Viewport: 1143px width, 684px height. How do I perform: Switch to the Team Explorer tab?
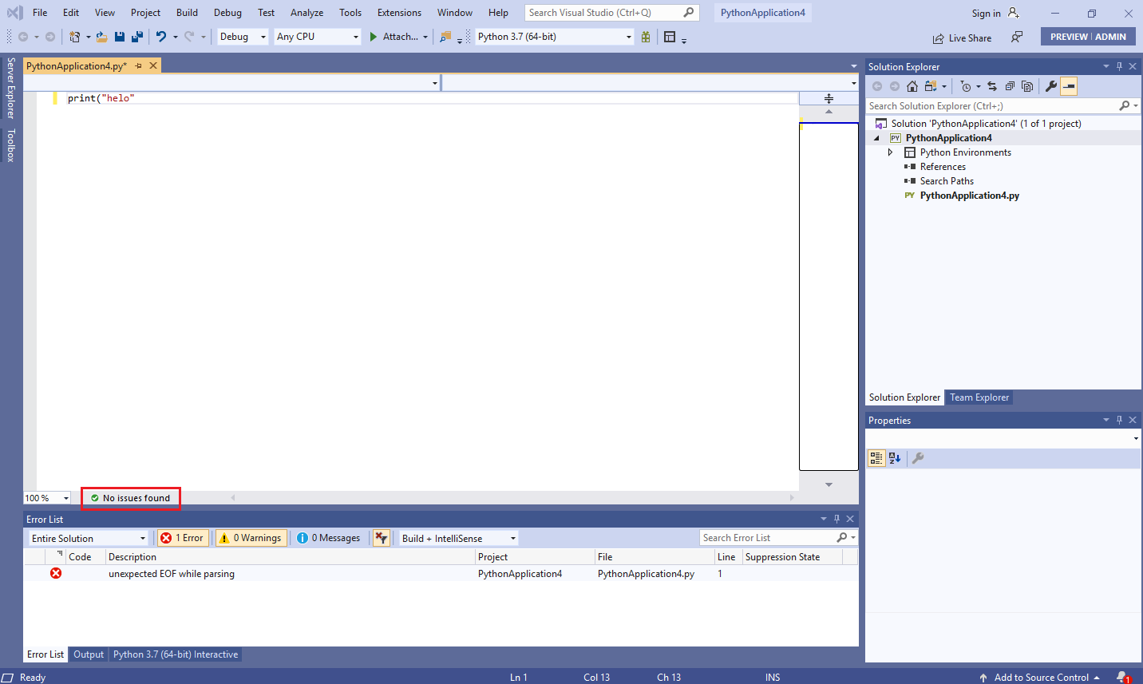point(979,397)
